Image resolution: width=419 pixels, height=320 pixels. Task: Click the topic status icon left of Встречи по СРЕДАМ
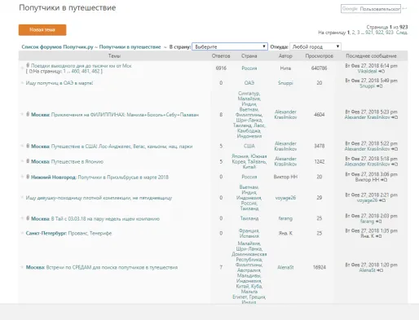22,267
